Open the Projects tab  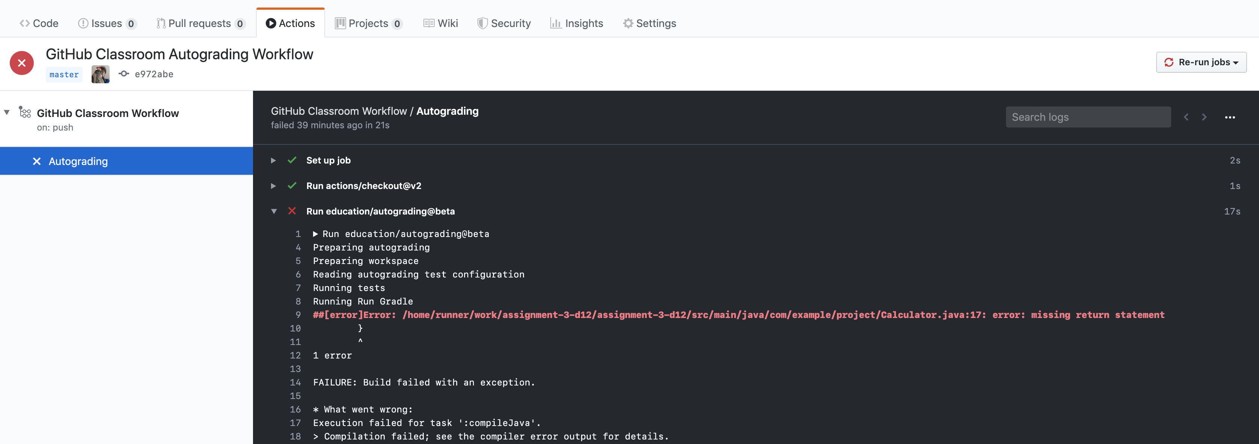(x=369, y=24)
